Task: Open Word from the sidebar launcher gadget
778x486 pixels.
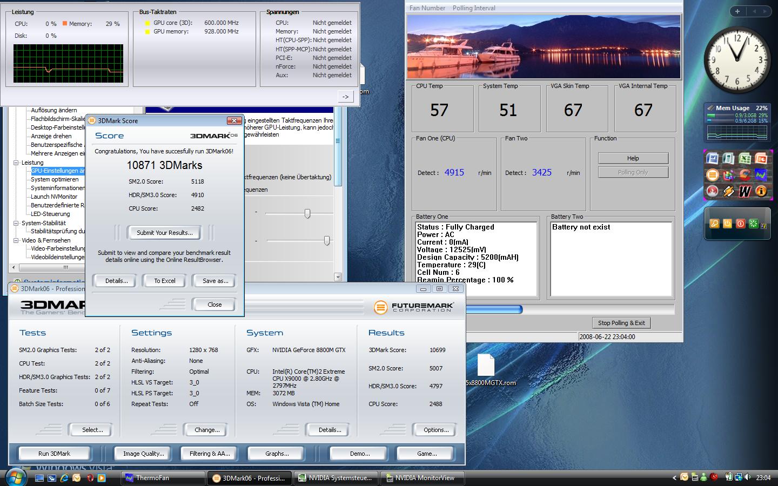Action: (x=712, y=158)
